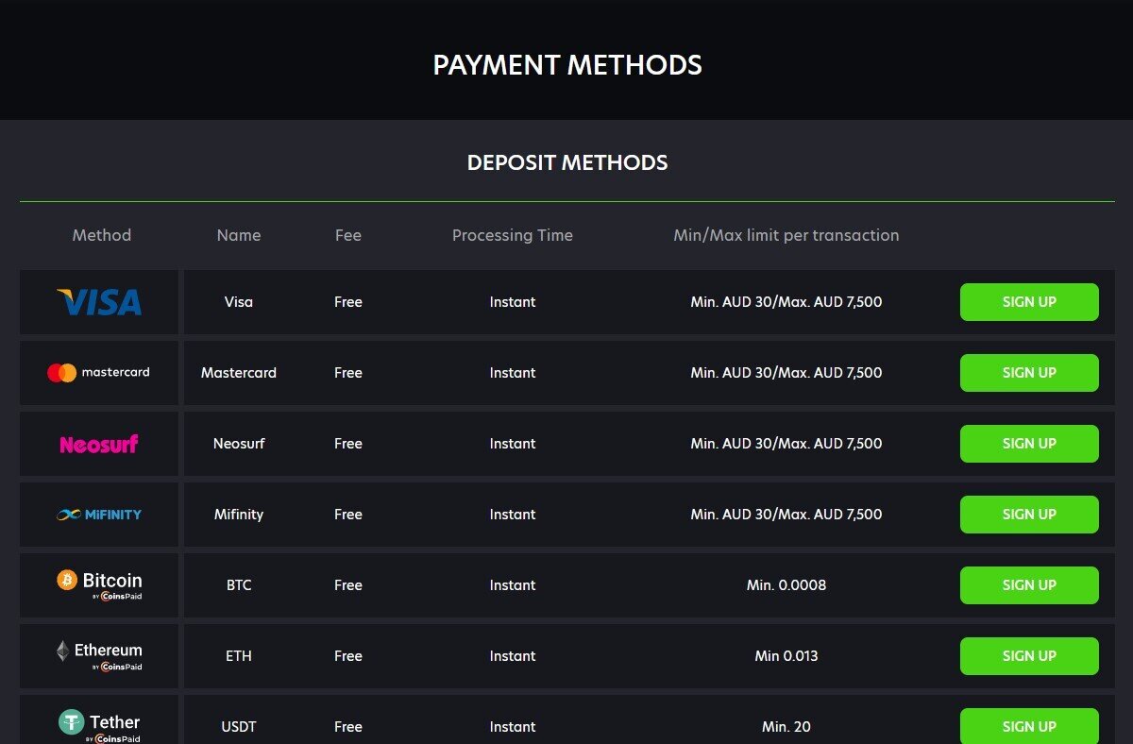
Task: Select the USDT name cell
Action: 239,727
